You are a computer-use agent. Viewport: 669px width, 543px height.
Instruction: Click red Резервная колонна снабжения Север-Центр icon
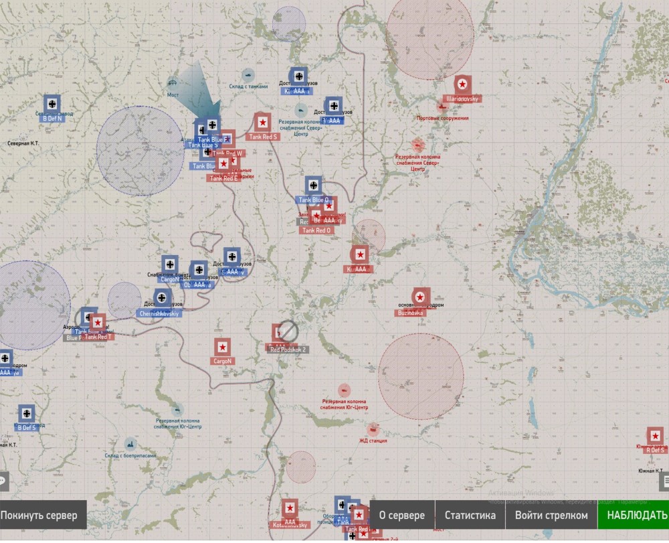pos(418,145)
